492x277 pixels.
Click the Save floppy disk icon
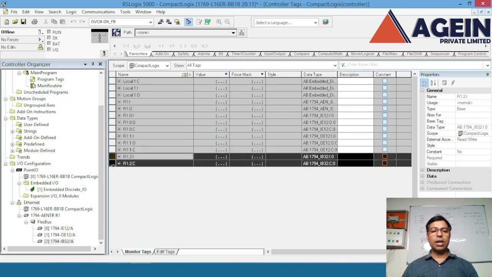[x=23, y=22]
